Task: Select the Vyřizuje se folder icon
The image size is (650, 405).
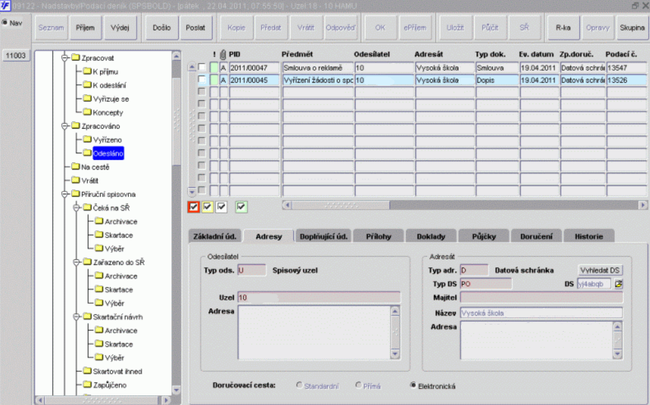Action: coord(87,99)
